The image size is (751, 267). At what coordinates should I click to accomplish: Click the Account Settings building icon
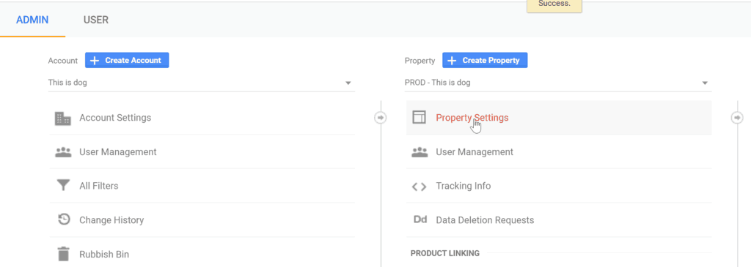(x=63, y=118)
